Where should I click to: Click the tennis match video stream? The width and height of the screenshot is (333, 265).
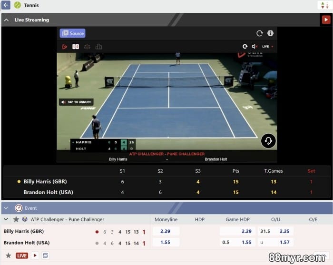[166, 101]
